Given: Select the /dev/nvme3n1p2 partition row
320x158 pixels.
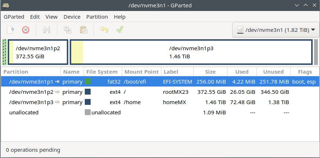Looking at the screenshot, I should pos(160,92).
